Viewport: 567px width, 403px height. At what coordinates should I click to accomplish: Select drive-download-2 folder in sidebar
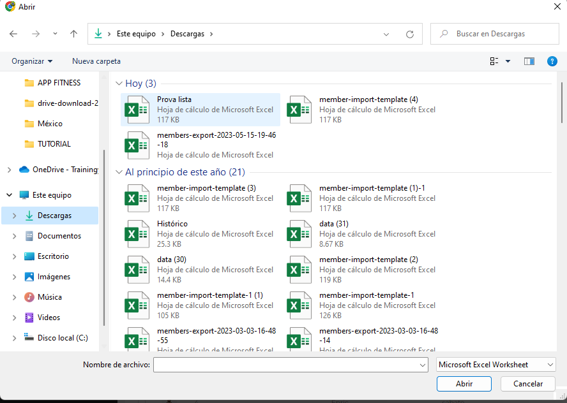tap(61, 103)
